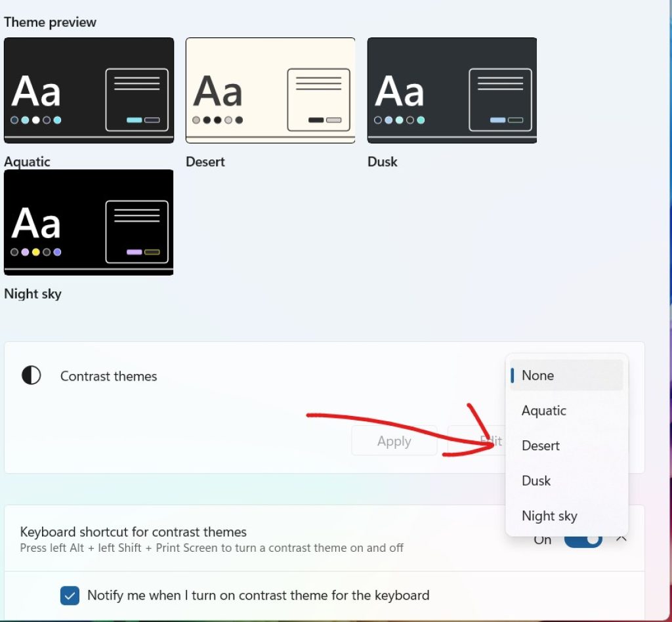Click the Contrast themes section label

108,376
